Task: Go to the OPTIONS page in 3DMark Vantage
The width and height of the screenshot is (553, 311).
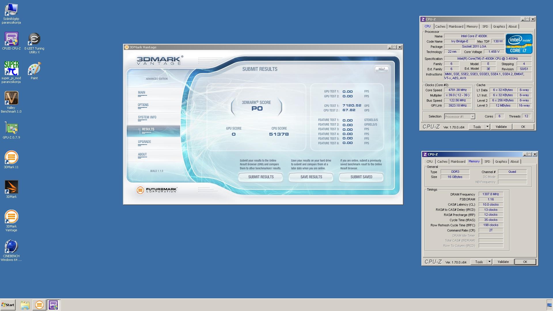Action: point(143,105)
